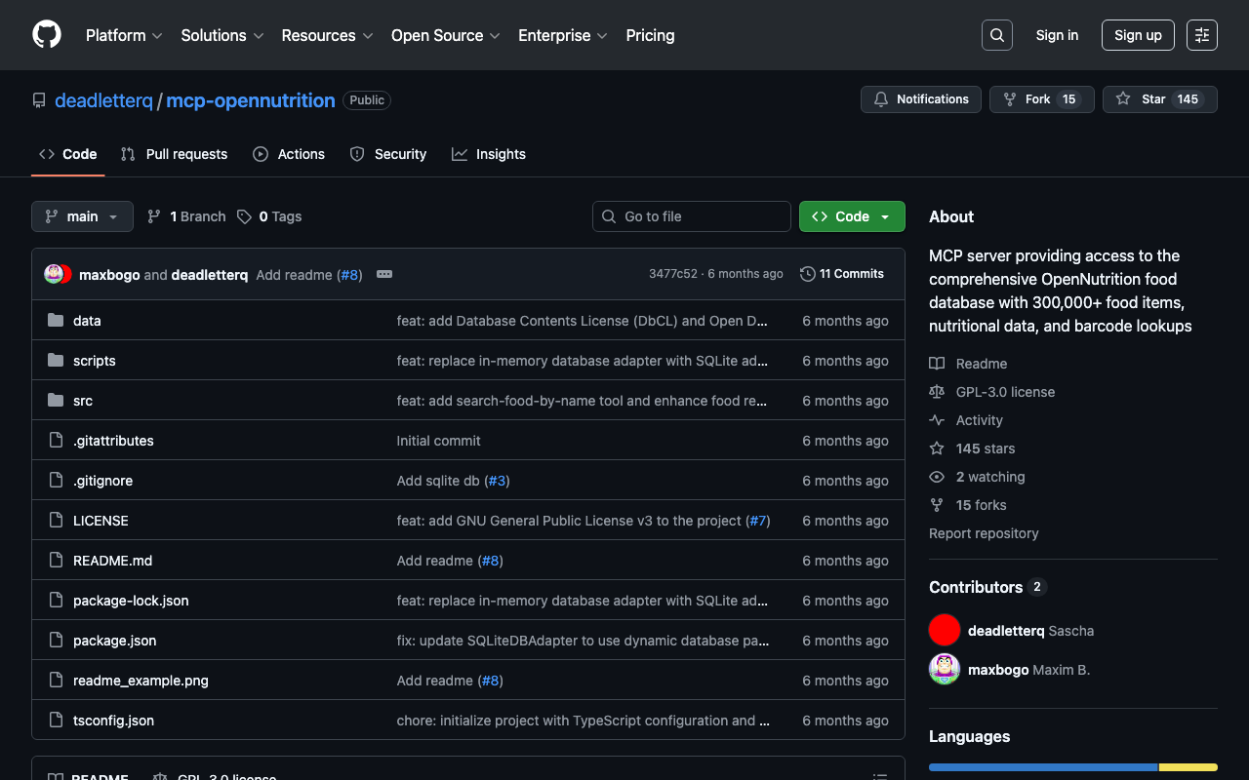Click the maxbogo contributor avatar

(x=945, y=670)
